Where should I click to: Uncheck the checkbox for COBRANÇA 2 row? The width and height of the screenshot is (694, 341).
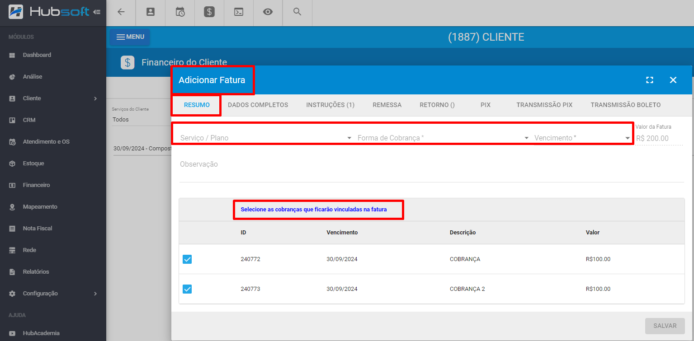pyautogui.click(x=187, y=289)
